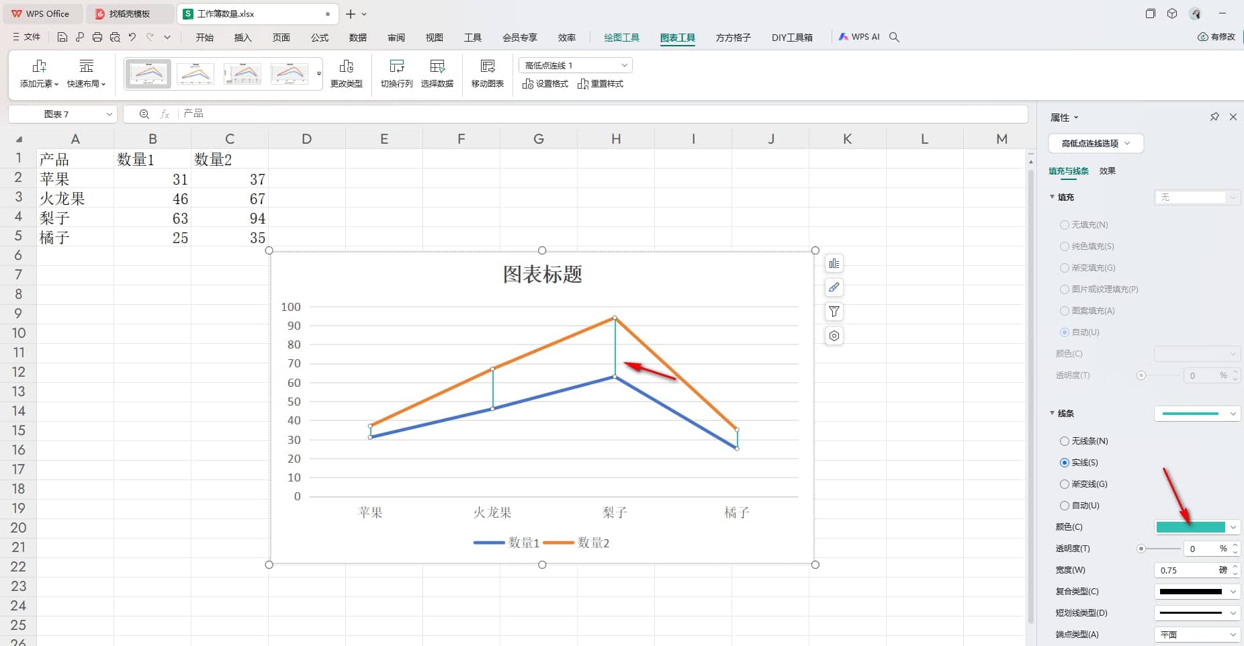Click Switch Row/Column (切换行列) icon
The height and width of the screenshot is (646, 1244).
(x=396, y=73)
